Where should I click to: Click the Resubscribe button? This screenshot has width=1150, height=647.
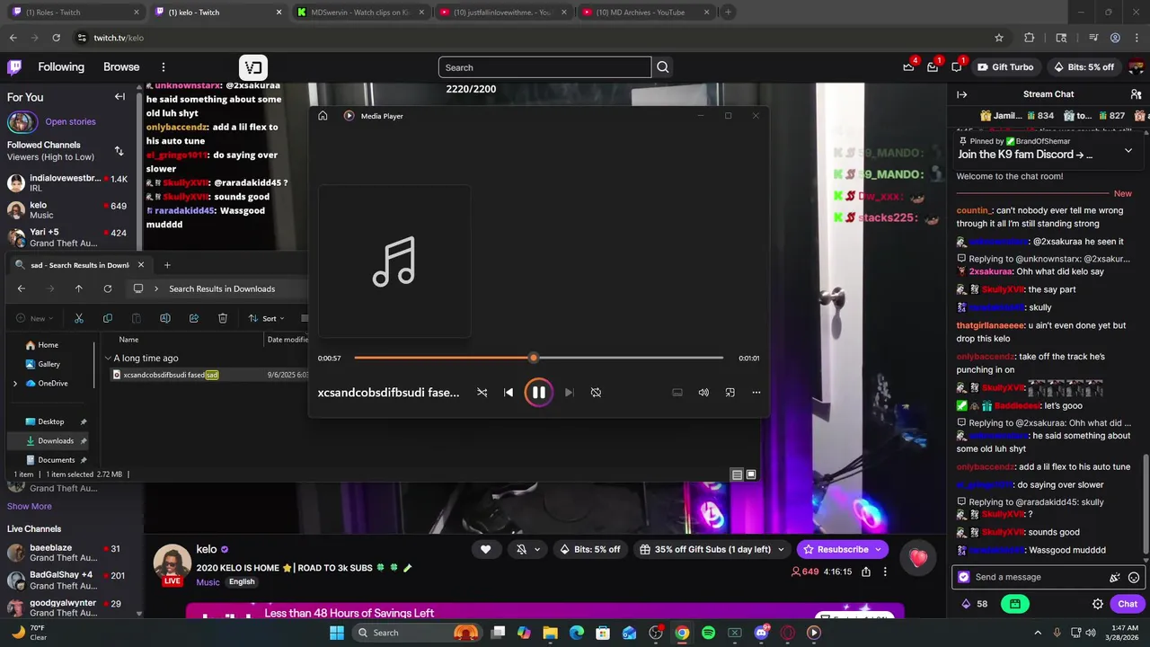click(836, 549)
